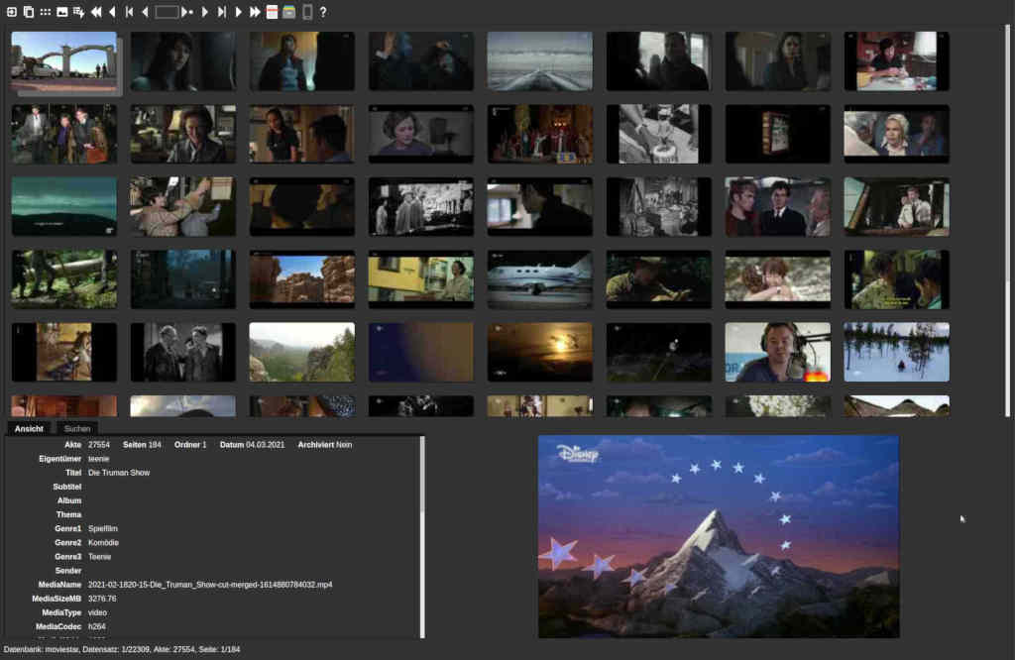Click the mobile phone icon in the toolbar
The width and height of the screenshot is (1015, 660).
click(307, 12)
